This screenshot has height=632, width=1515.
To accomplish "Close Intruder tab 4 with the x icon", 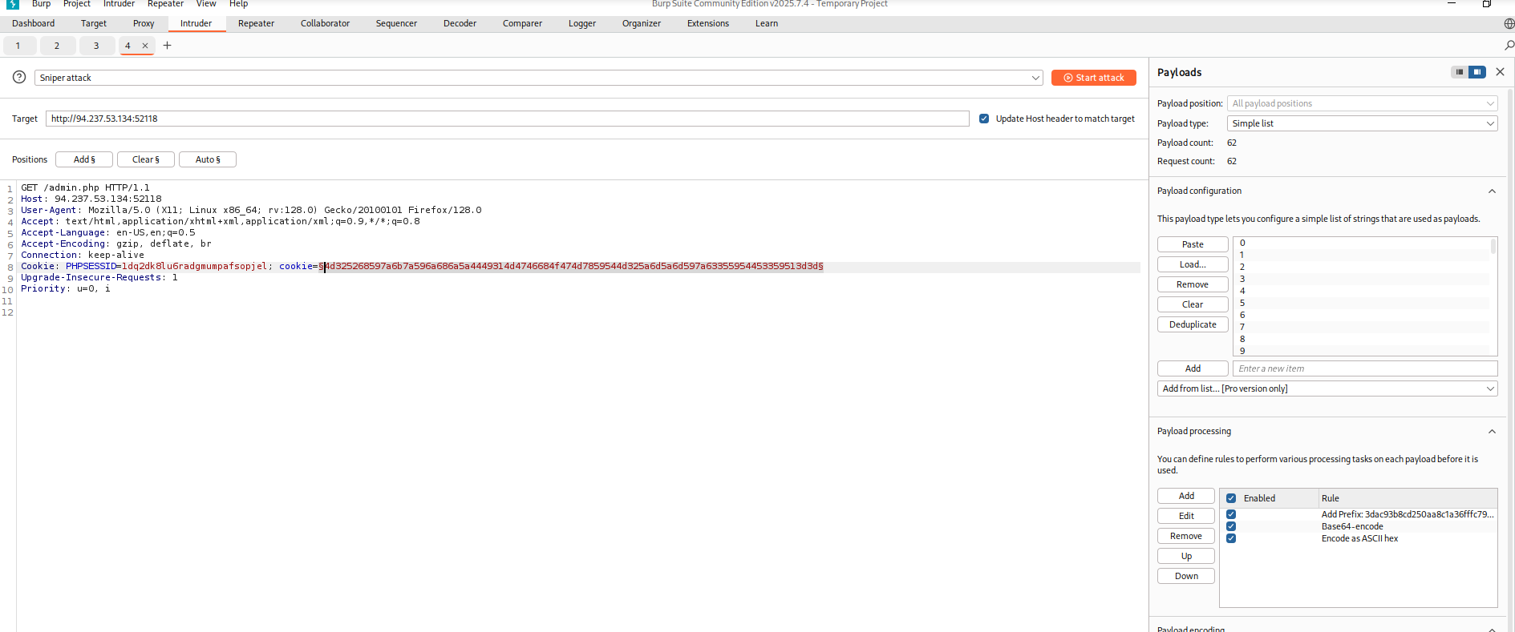I will pos(145,46).
